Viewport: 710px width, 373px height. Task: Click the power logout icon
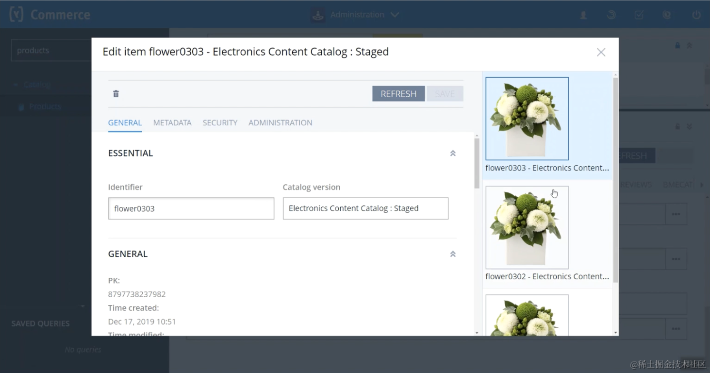click(696, 15)
